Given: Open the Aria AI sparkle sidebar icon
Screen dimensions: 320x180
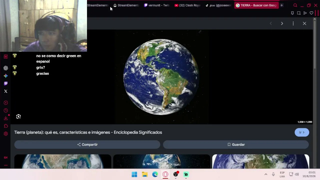Looking at the screenshot, I should pos(6,76).
